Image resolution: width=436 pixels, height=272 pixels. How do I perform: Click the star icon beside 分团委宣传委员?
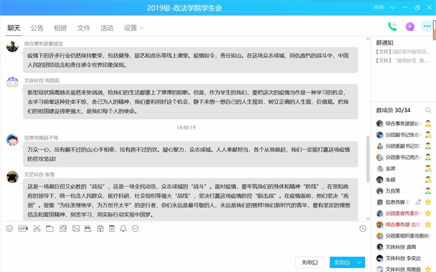pyautogui.click(x=428, y=213)
